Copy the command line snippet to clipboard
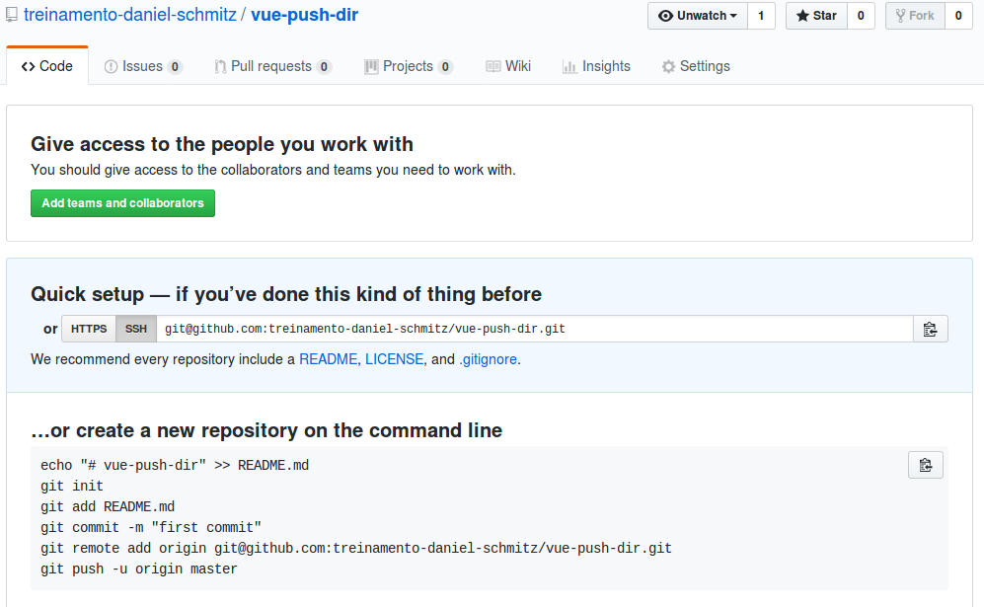This screenshot has height=607, width=984. pos(925,465)
